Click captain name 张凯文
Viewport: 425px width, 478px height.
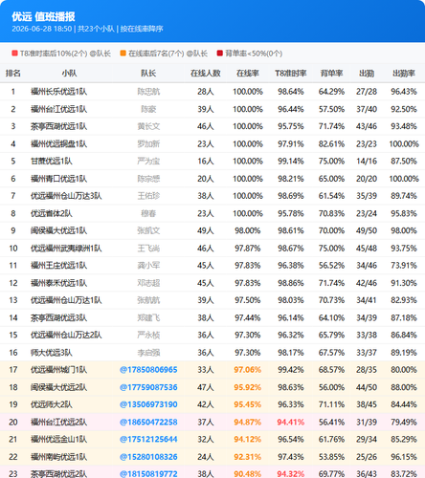pos(148,230)
